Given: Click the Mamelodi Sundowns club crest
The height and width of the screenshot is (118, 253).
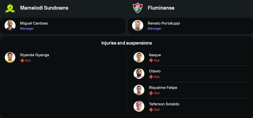Looking at the screenshot, I should click(x=10, y=8).
